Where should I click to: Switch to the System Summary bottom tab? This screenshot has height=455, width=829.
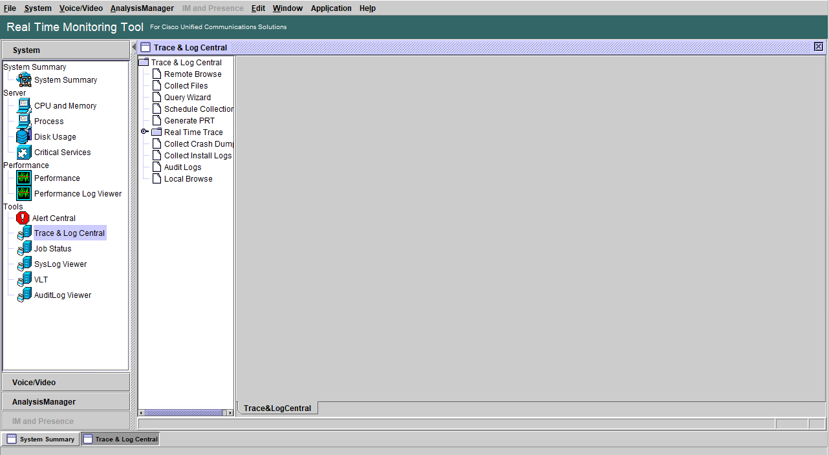41,439
